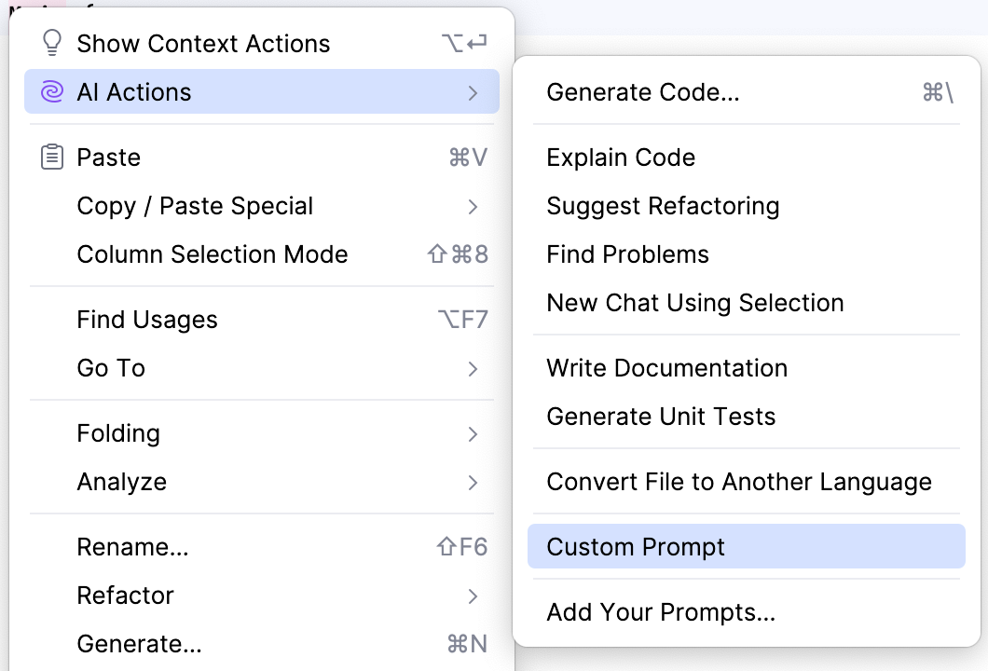The image size is (988, 671).
Task: Click the purple AI Actions swirl icon
Action: pos(51,91)
